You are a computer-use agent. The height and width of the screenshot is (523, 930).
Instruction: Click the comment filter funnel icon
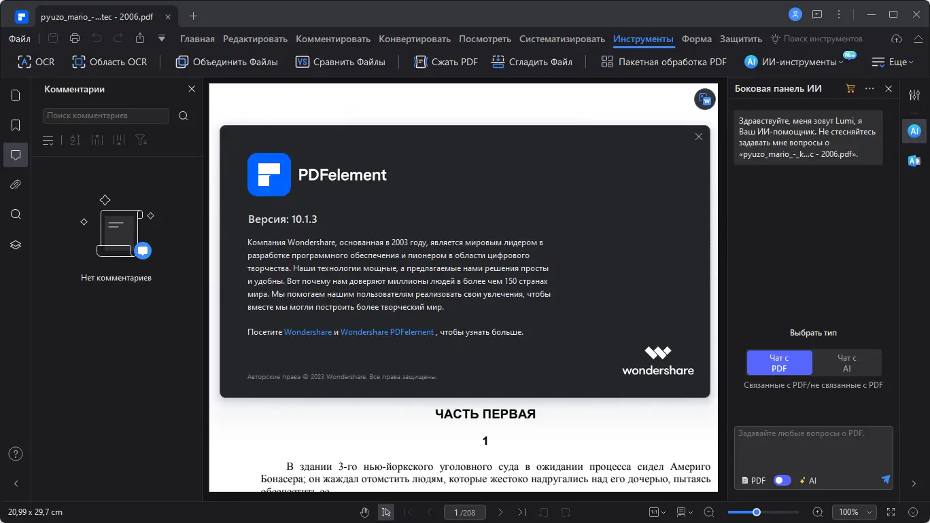141,140
